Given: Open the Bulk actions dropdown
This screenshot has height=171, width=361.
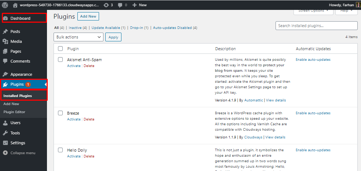Looking at the screenshot, I should point(79,37).
